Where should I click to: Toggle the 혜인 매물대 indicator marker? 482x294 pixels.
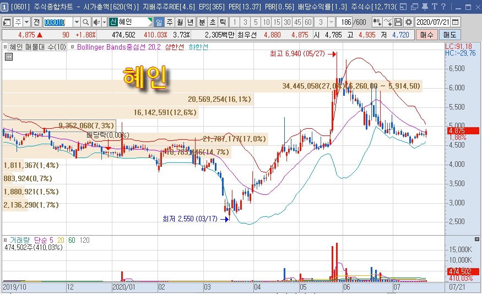click(5, 47)
